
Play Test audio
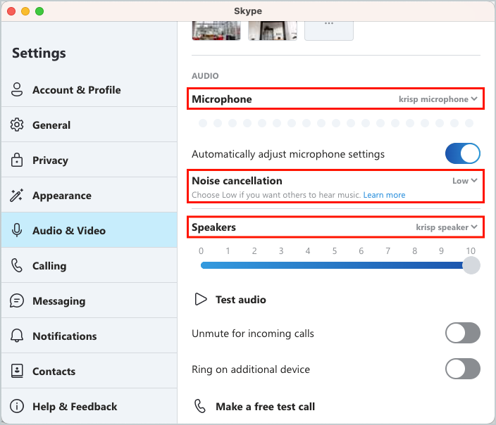coord(240,300)
